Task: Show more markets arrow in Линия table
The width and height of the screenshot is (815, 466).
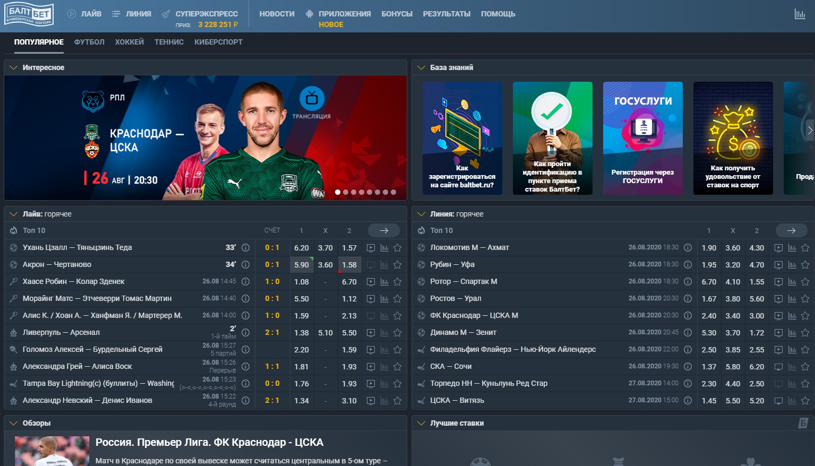Action: pyautogui.click(x=791, y=230)
